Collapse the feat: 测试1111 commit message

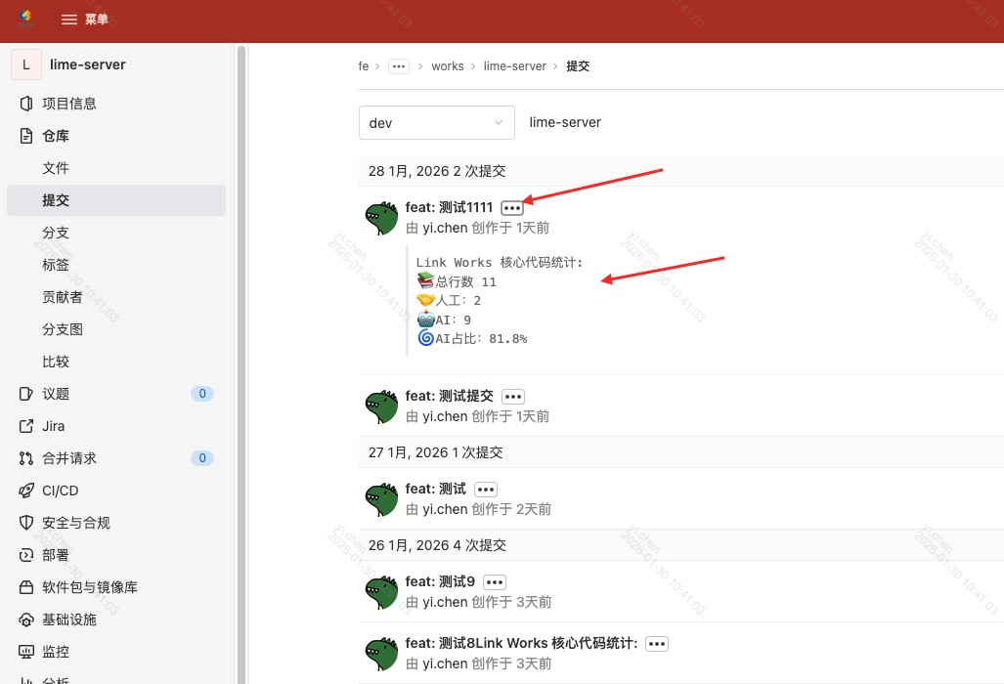tap(512, 207)
